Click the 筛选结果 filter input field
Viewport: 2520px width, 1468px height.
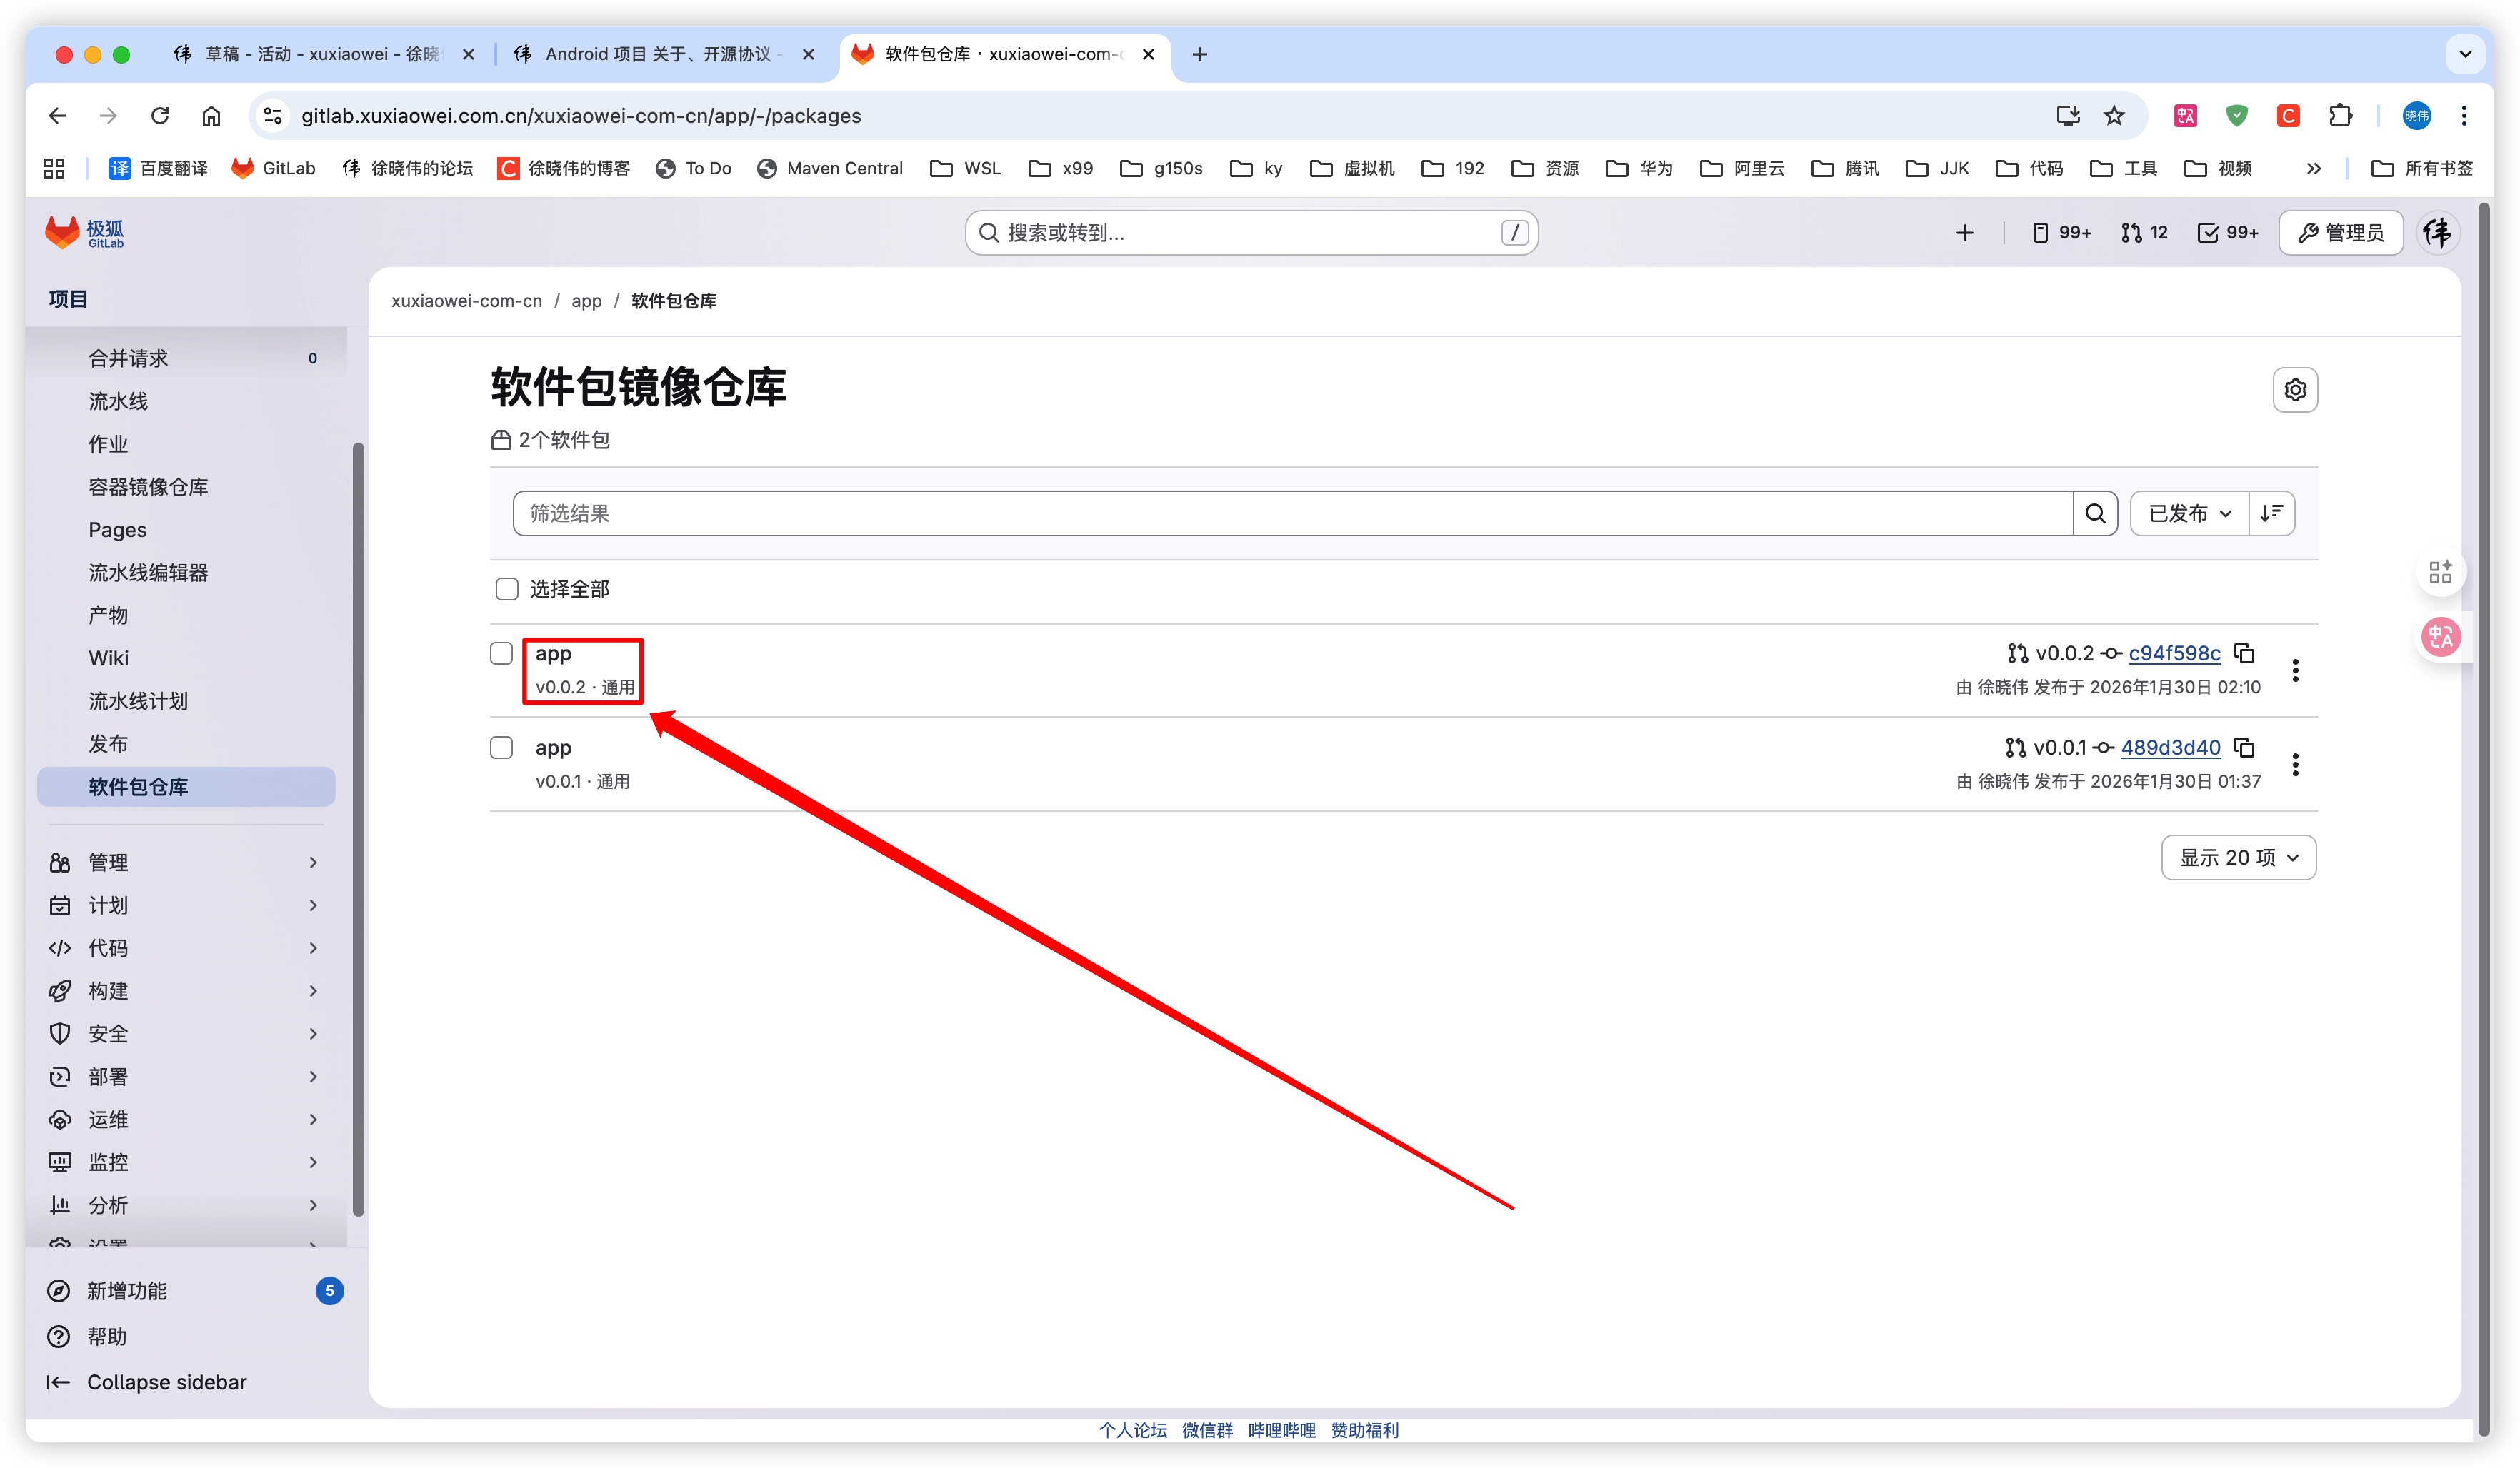(x=1290, y=513)
